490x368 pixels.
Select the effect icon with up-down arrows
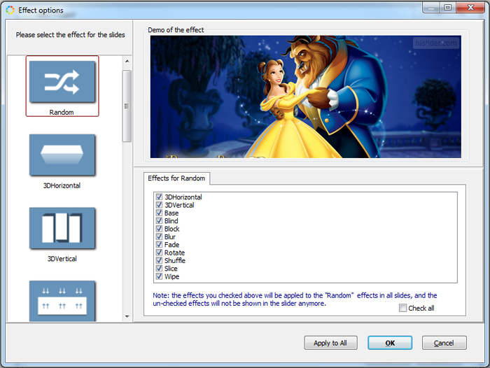62,301
